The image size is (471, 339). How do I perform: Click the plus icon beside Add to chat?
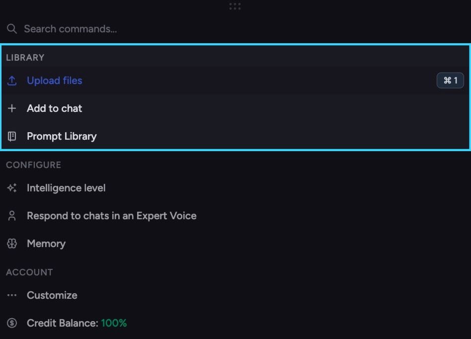(x=12, y=108)
